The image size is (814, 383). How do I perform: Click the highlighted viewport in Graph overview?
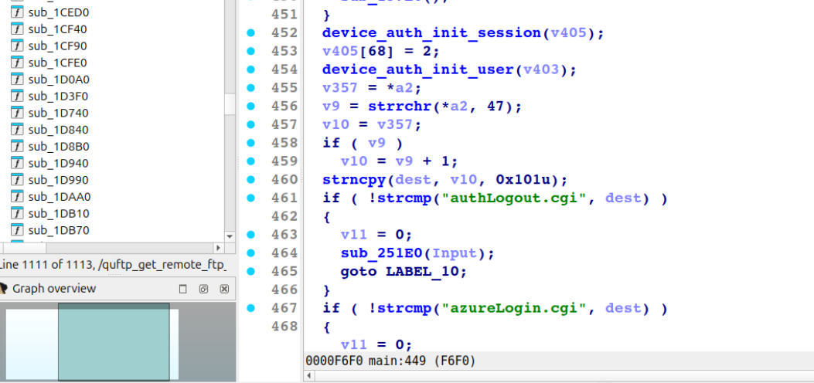point(114,341)
